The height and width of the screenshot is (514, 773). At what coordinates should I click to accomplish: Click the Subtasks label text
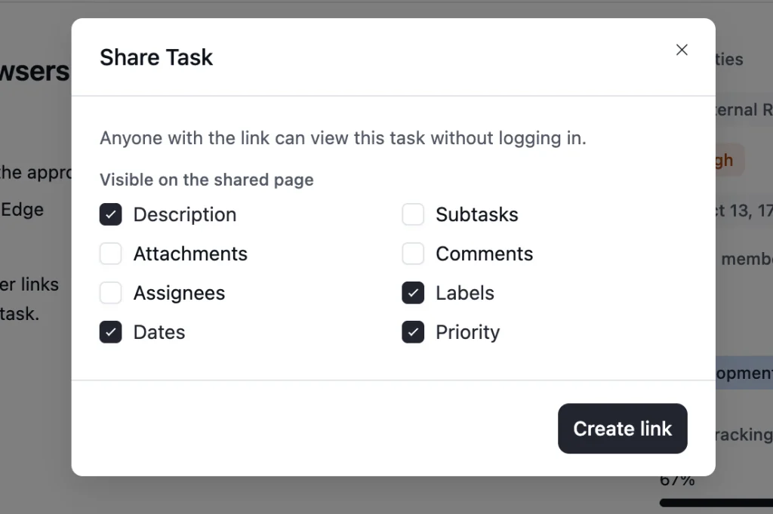477,214
